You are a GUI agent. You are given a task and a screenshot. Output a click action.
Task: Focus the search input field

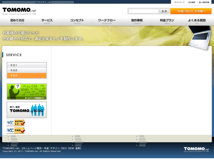click(143, 11)
